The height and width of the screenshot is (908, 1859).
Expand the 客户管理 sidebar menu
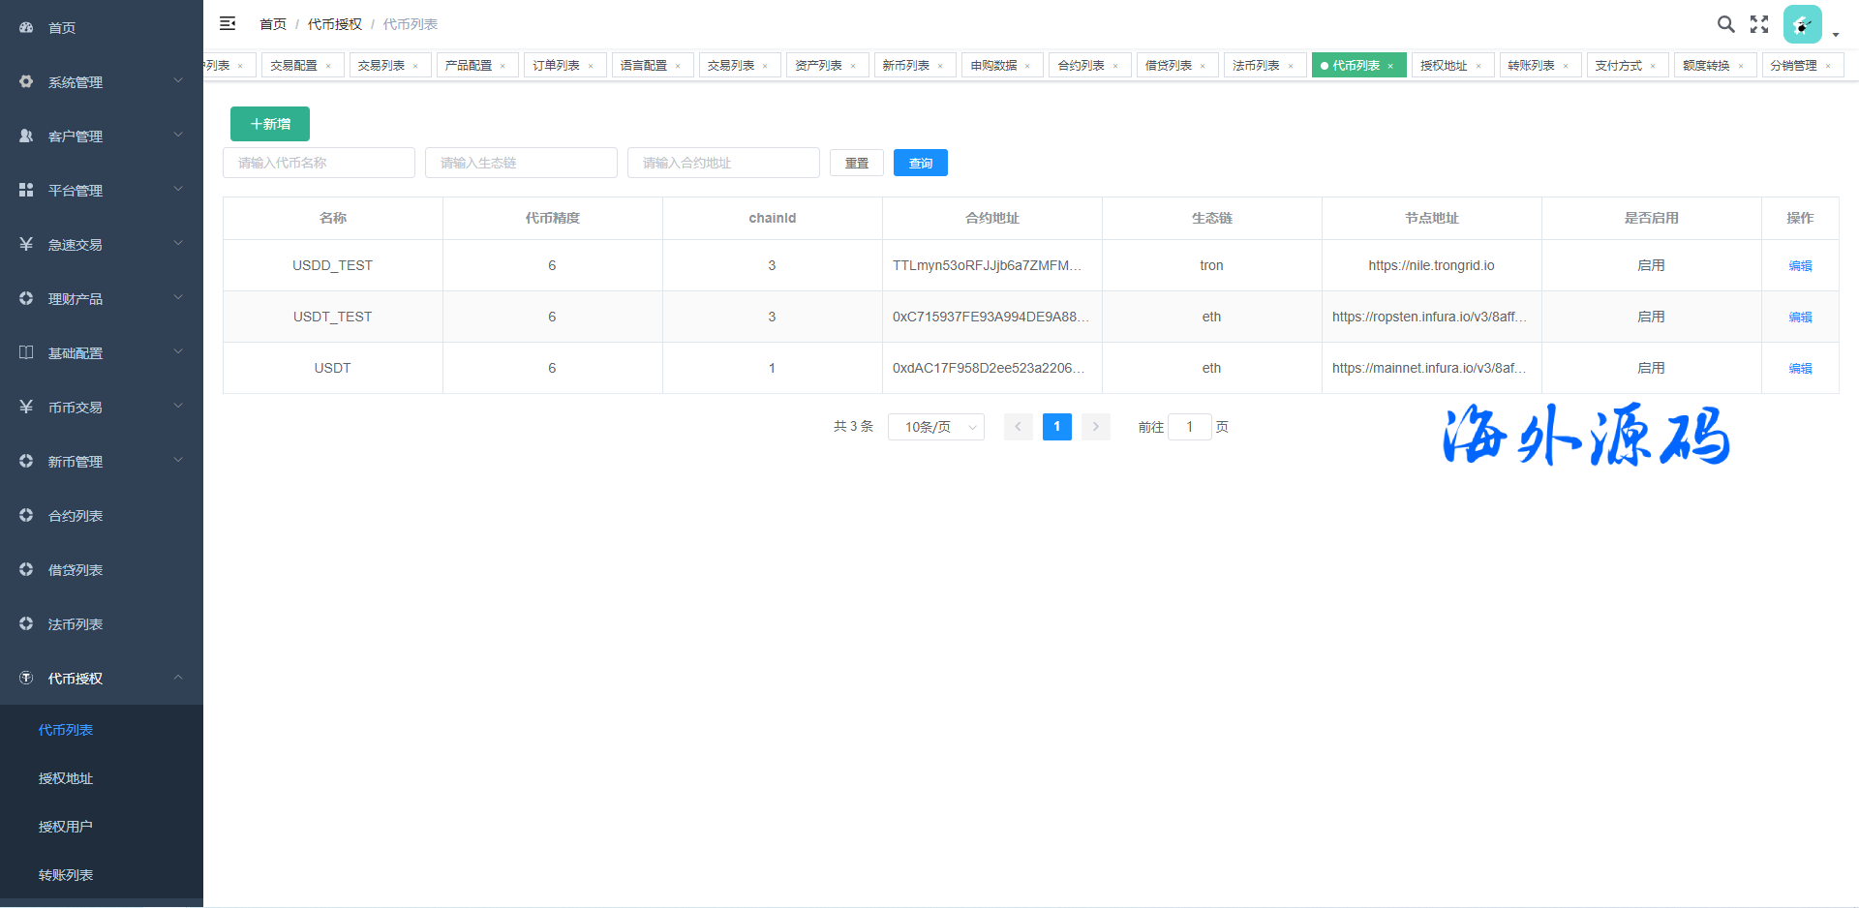102,136
